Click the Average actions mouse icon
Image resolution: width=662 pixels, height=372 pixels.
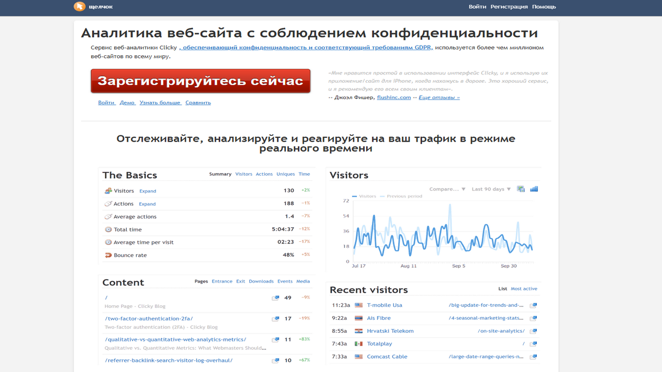click(x=108, y=216)
